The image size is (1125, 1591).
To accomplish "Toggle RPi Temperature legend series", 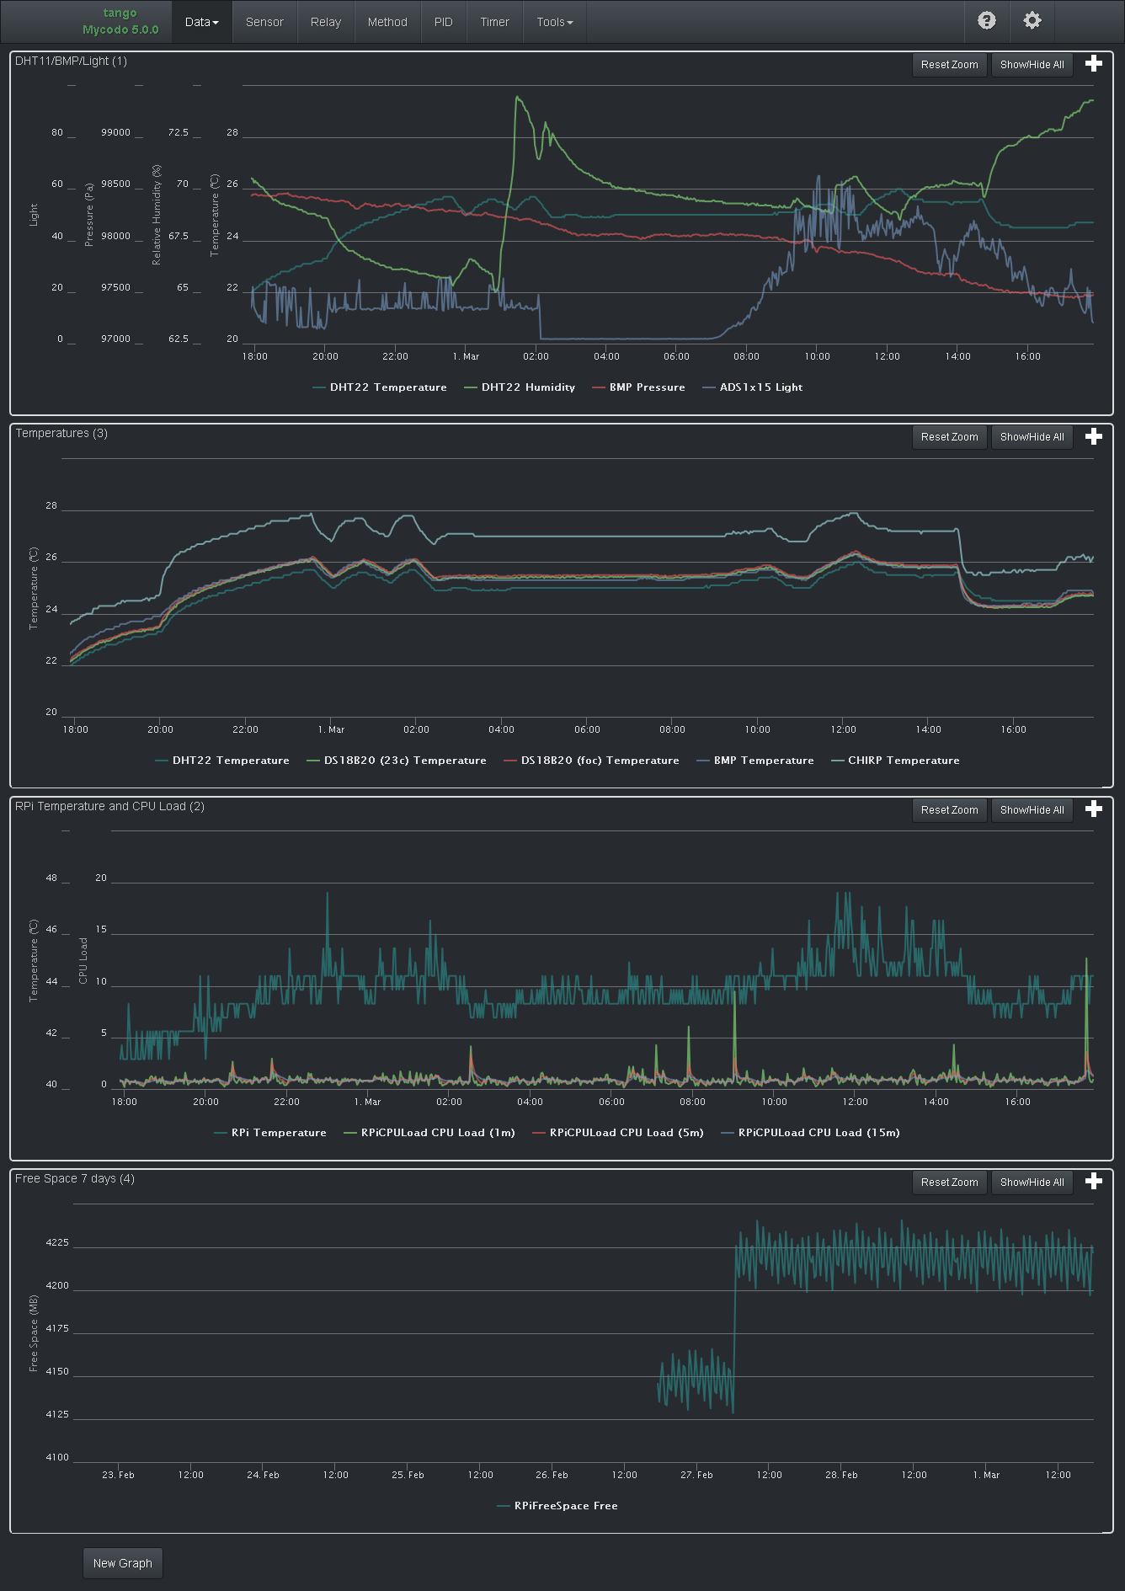I will click(x=270, y=1133).
